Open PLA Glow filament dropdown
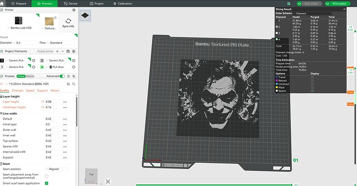 pos(56,67)
